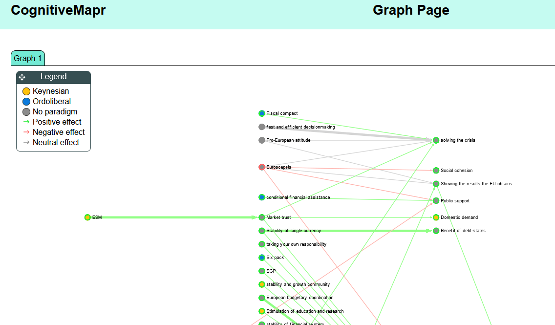Toggle the No paradigm legend entry
This screenshot has height=325, width=555.
[26, 111]
